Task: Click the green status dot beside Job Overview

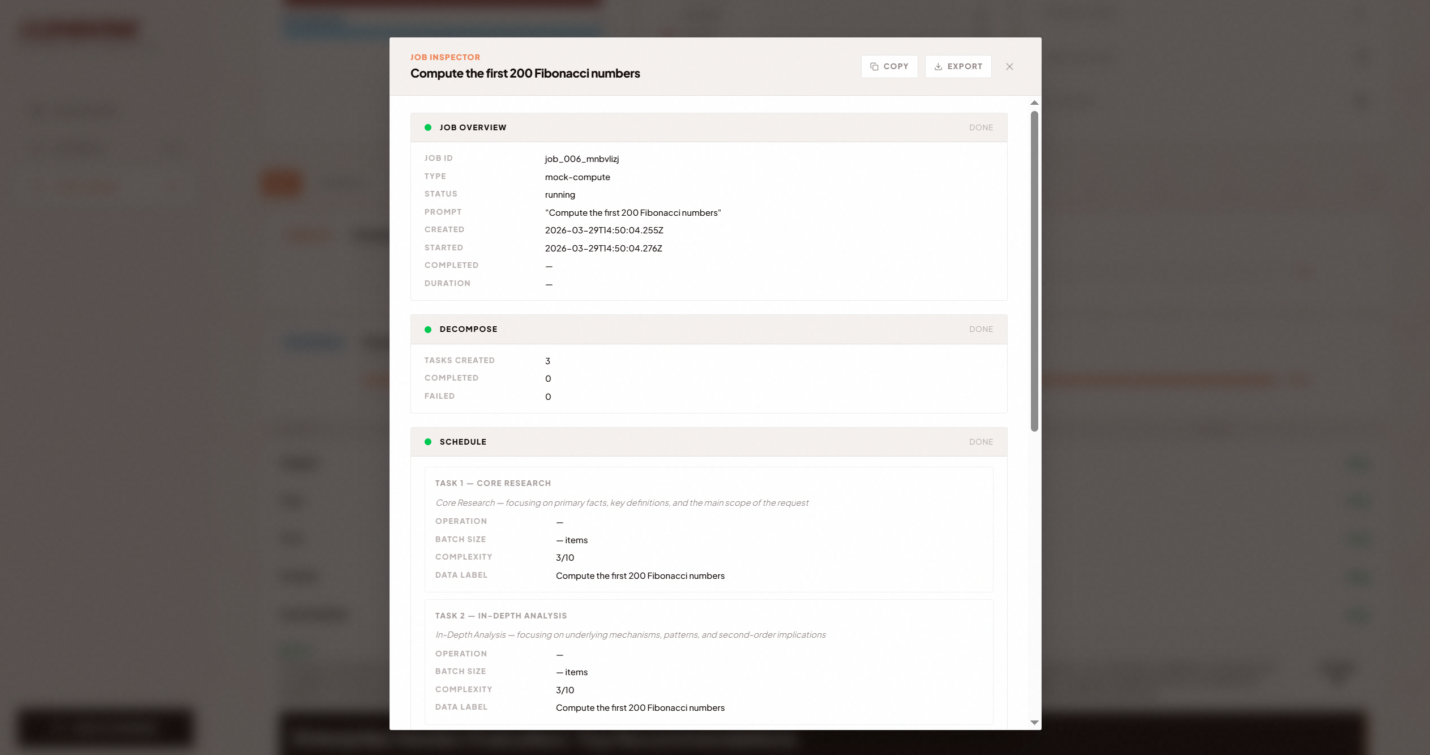Action: 428,127
